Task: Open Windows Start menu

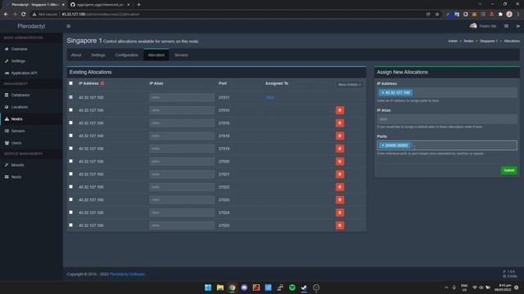Action: pyautogui.click(x=208, y=287)
